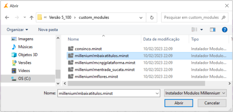Screen dimensions: 233x112
Task: Click navigation pane scroll down arrow
Action: click(x=58, y=84)
